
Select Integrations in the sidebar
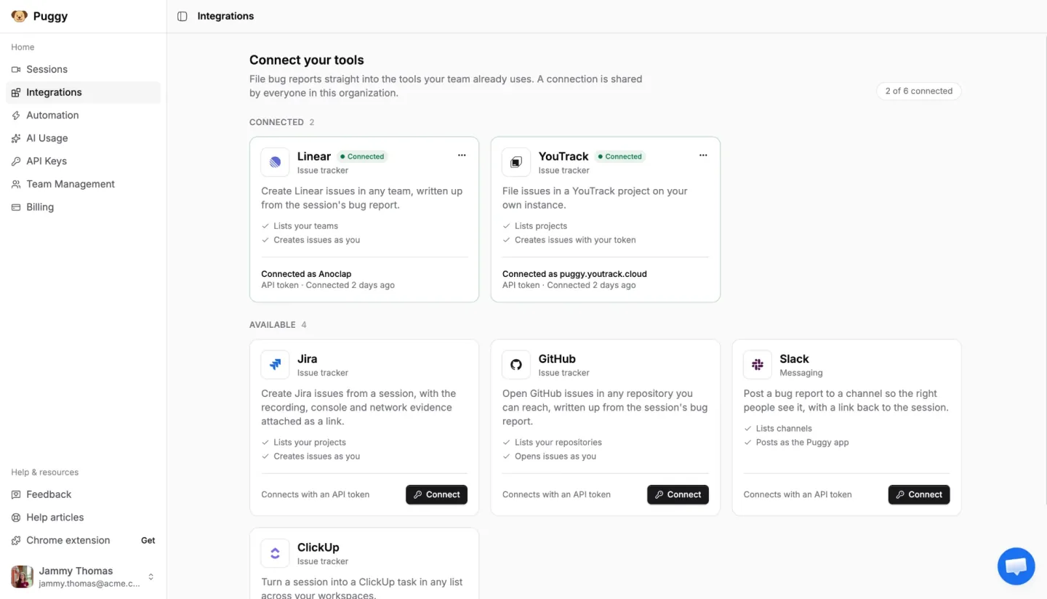click(83, 92)
